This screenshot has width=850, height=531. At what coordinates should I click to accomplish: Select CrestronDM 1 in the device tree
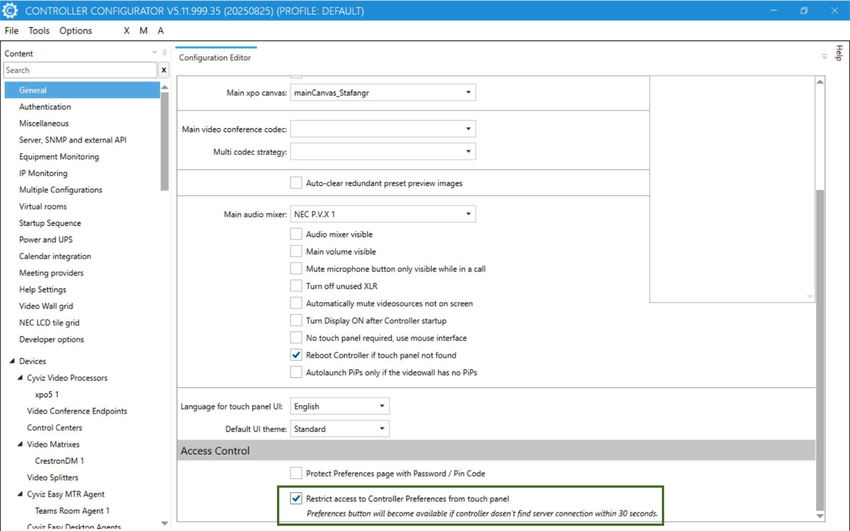(59, 461)
